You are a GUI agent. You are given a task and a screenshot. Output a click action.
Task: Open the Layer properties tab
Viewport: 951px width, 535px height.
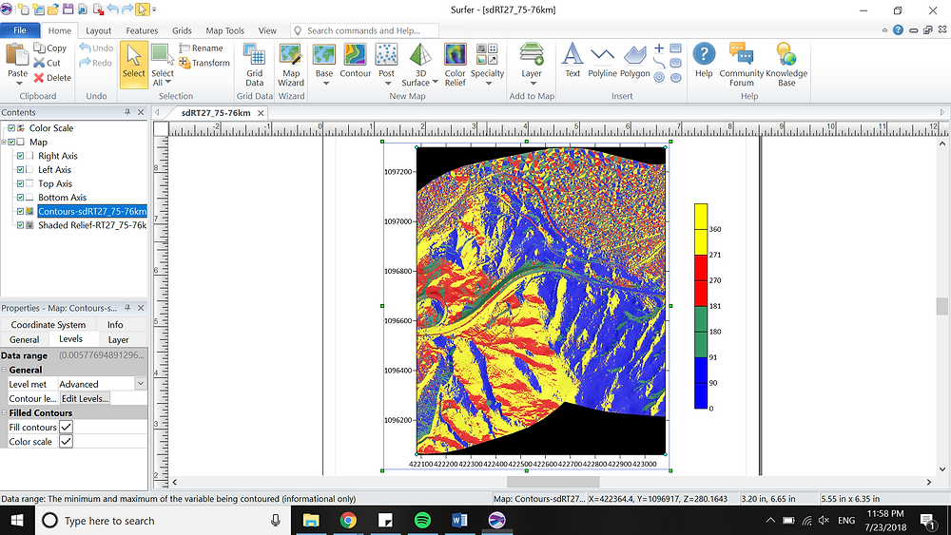click(x=118, y=340)
